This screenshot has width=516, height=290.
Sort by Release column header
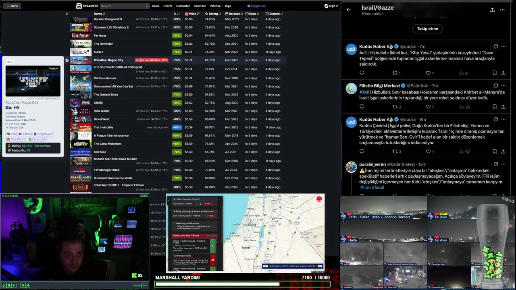[x=234, y=14]
